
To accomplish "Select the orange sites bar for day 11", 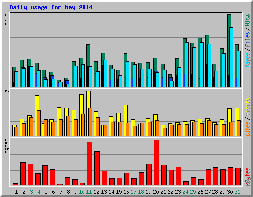I will coord(90,122).
